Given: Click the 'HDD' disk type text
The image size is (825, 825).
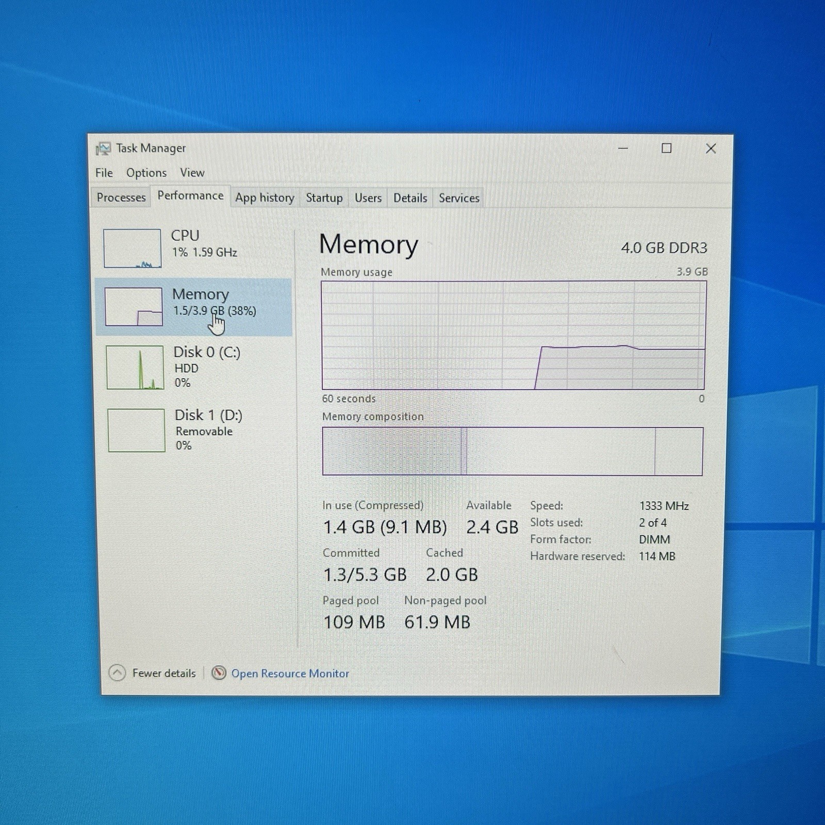Looking at the screenshot, I should coord(186,368).
